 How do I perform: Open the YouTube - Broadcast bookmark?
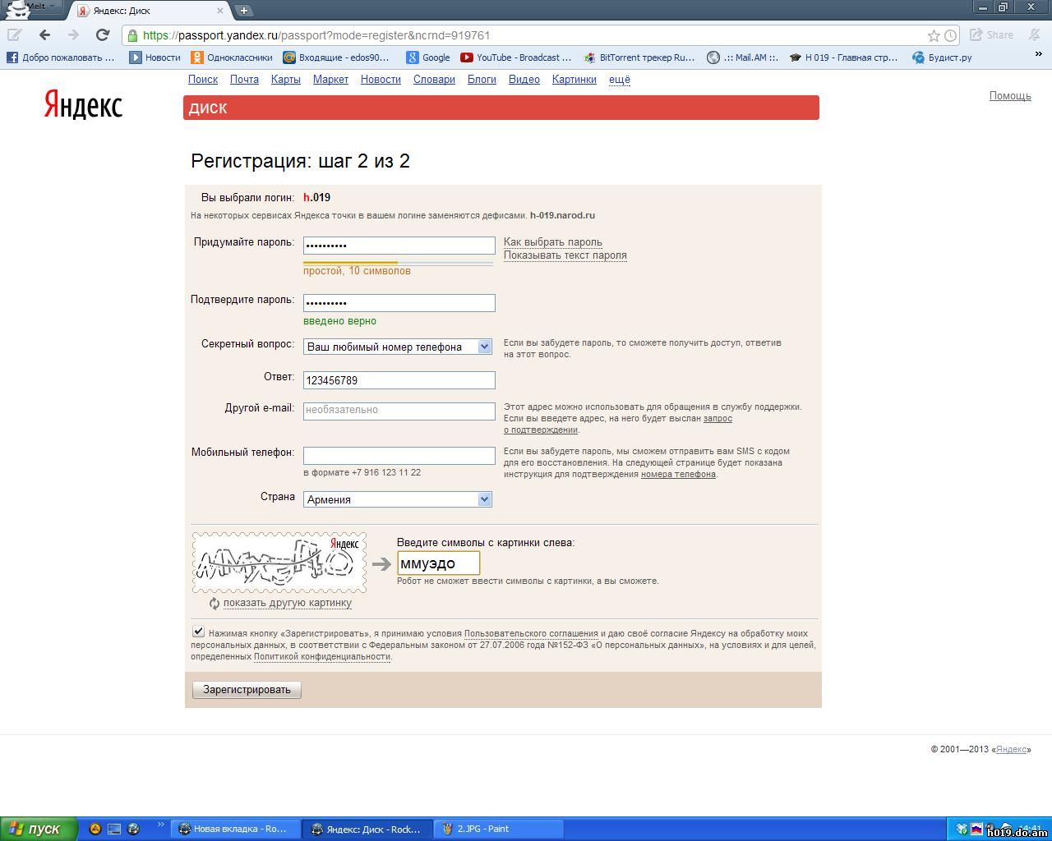click(515, 57)
